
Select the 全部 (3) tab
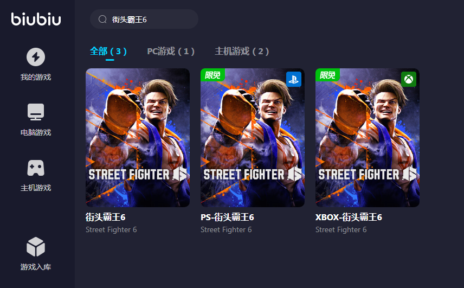pos(108,51)
